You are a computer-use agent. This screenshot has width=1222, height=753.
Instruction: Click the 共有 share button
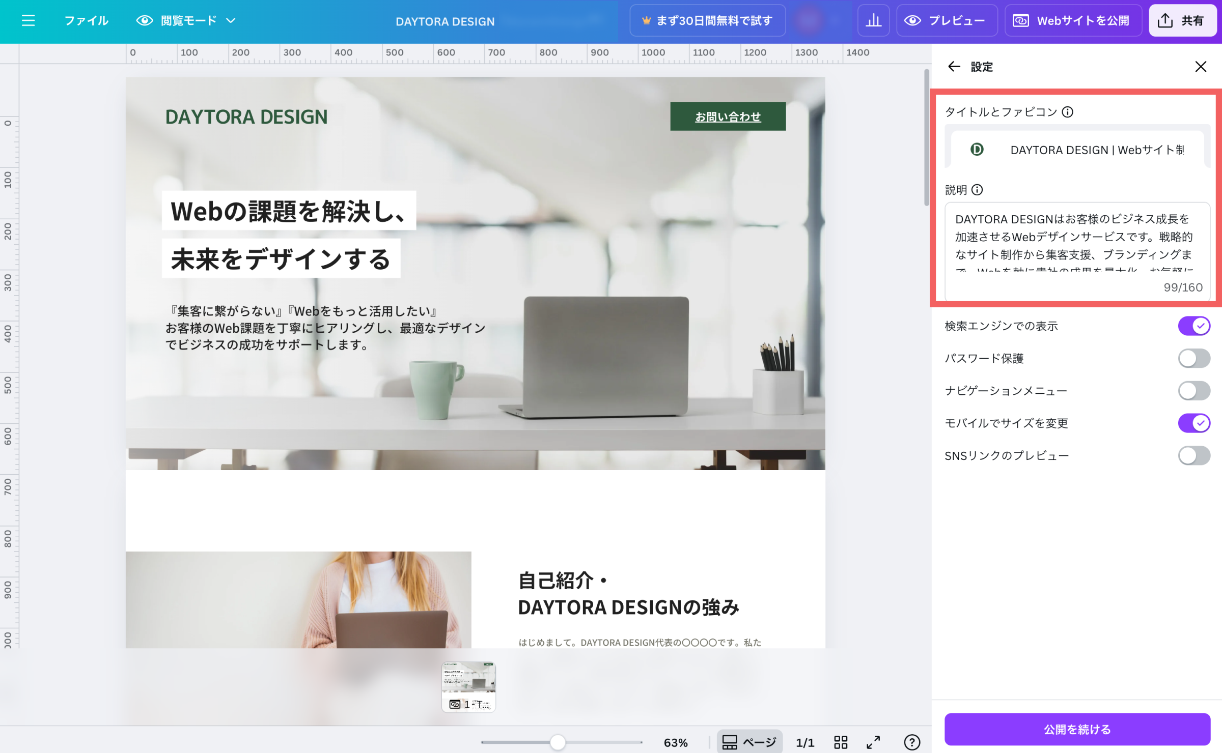1182,20
